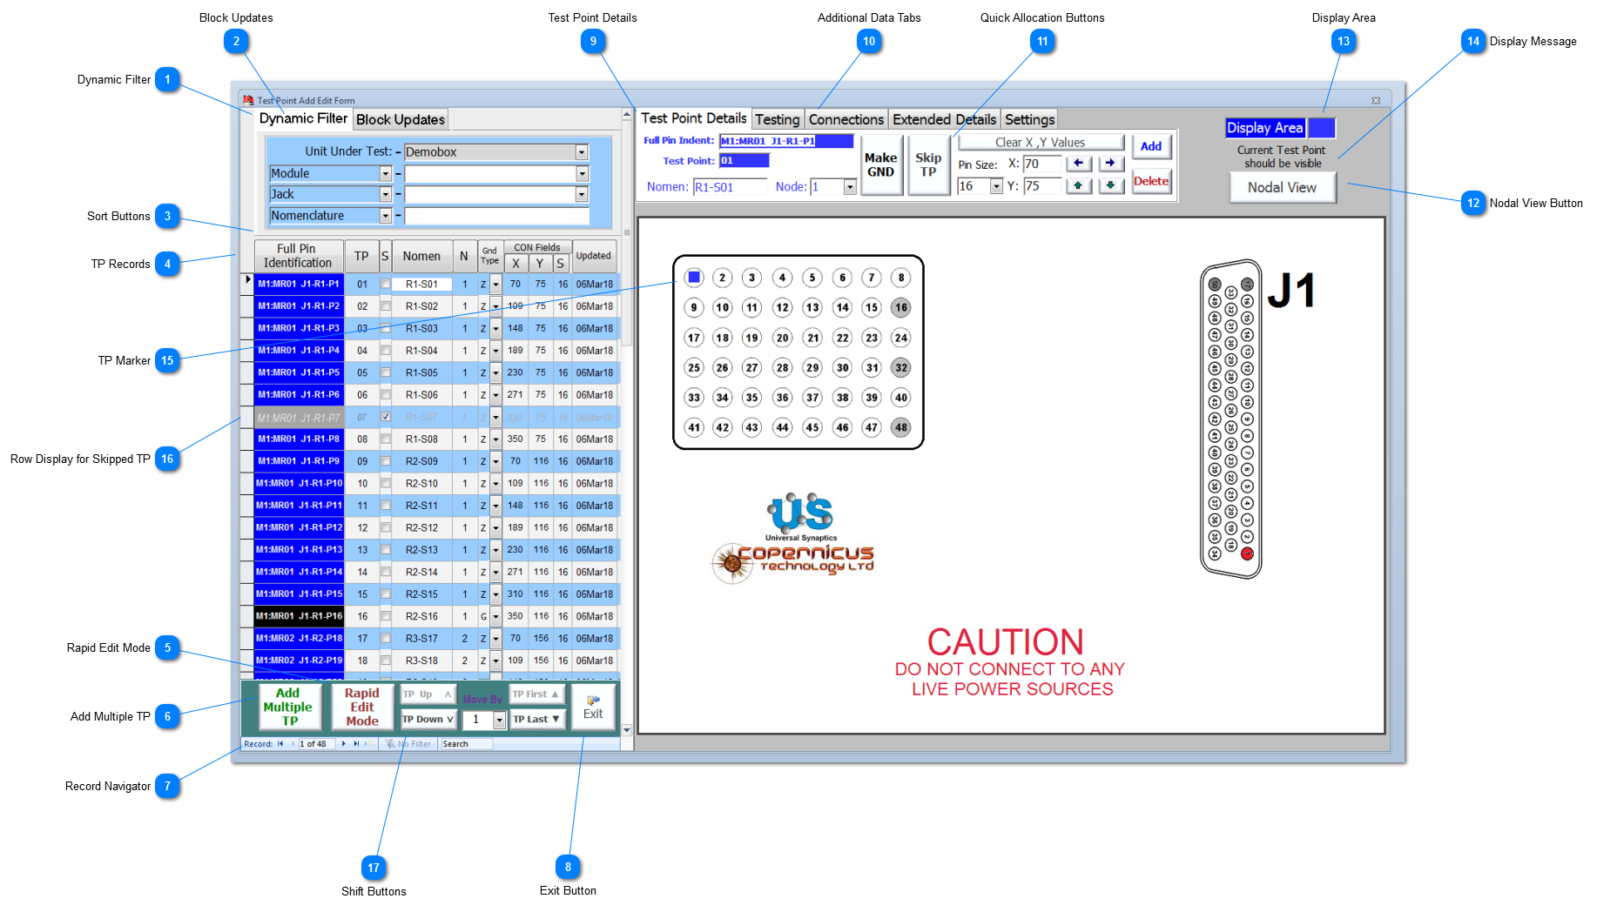Image resolution: width=1597 pixels, height=912 pixels.
Task: Jump to last record in record navigator
Action: pyautogui.click(x=356, y=744)
